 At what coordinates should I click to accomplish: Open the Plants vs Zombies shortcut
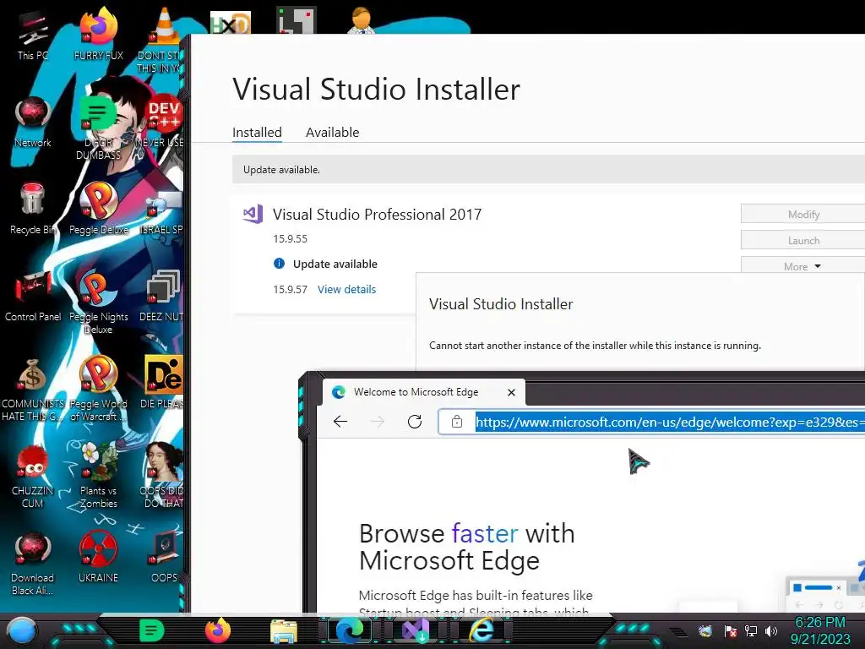pos(98,476)
